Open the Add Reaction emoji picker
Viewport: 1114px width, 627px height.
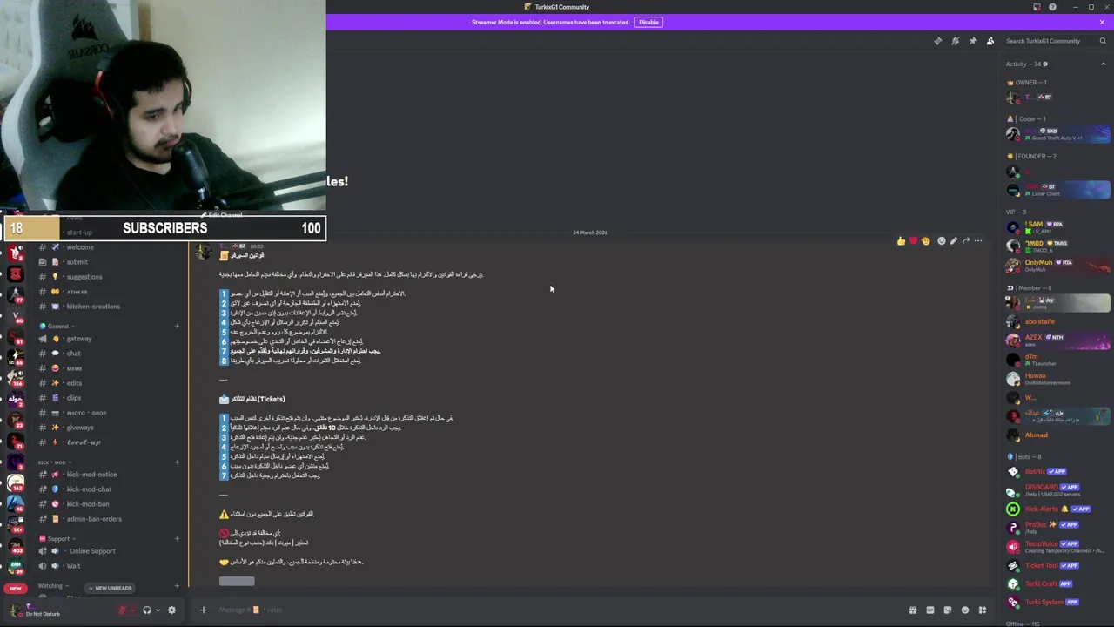[x=941, y=241]
